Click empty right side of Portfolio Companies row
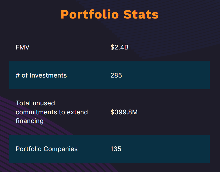Screen dimensions: 220x172 point(179,149)
